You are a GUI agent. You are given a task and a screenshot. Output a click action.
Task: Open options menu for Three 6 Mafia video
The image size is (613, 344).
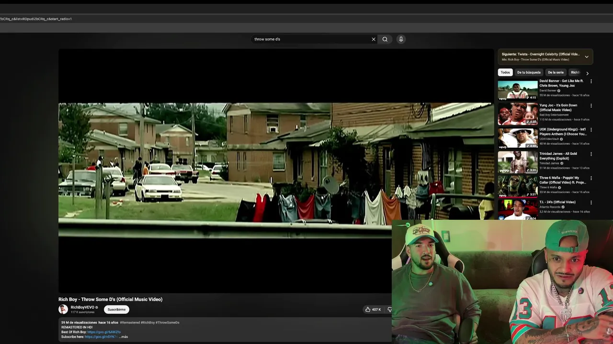591,178
